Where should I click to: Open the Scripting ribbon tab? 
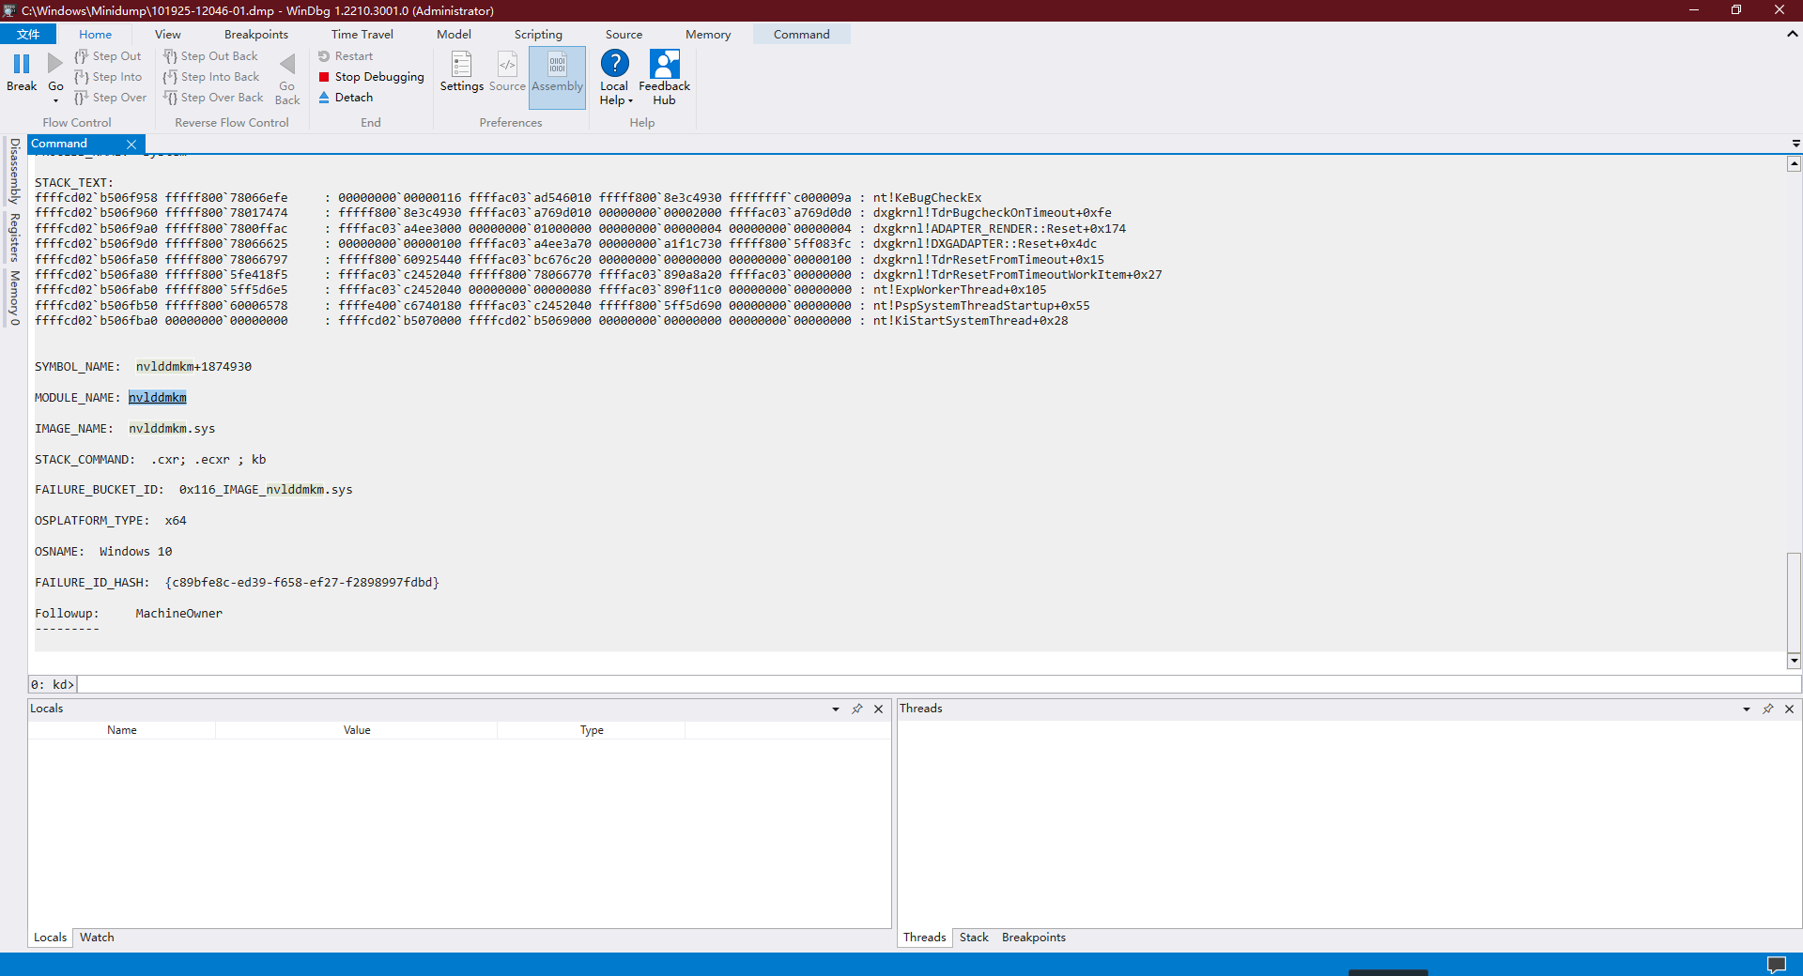click(x=538, y=35)
